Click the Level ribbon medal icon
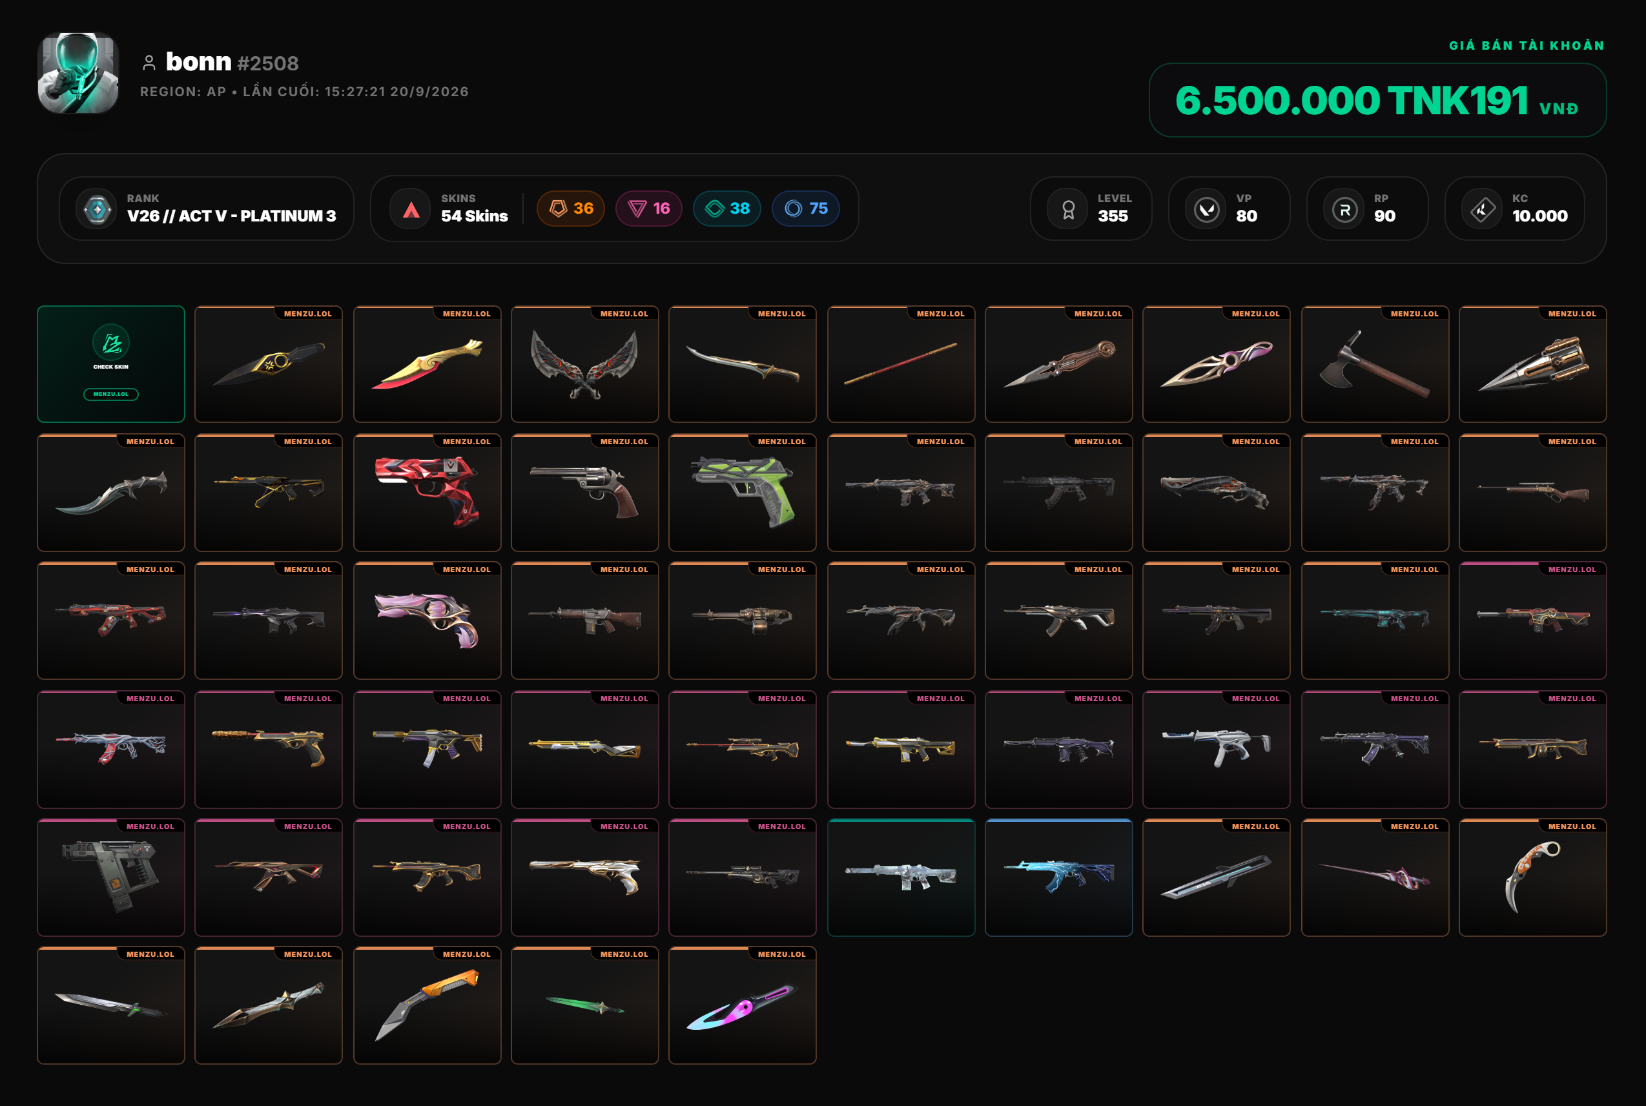Image resolution: width=1646 pixels, height=1106 pixels. pyautogui.click(x=1068, y=209)
